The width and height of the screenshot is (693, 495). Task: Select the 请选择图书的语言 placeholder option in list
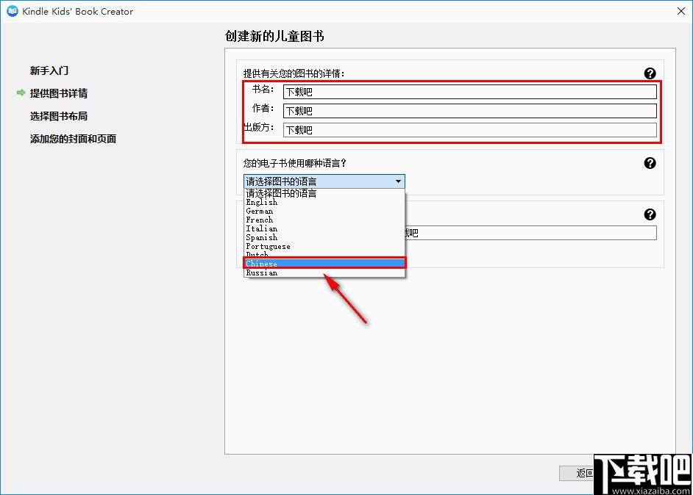[x=324, y=193]
